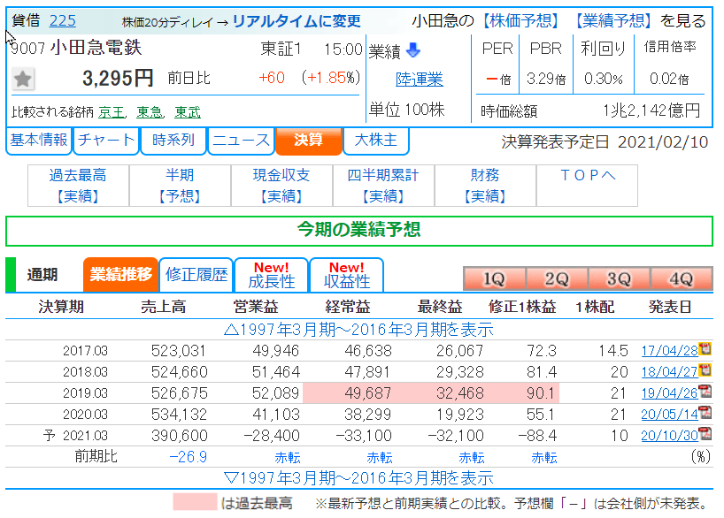Jump to 過去最高【実績】 section
This screenshot has height=518, width=724.
tap(78, 186)
